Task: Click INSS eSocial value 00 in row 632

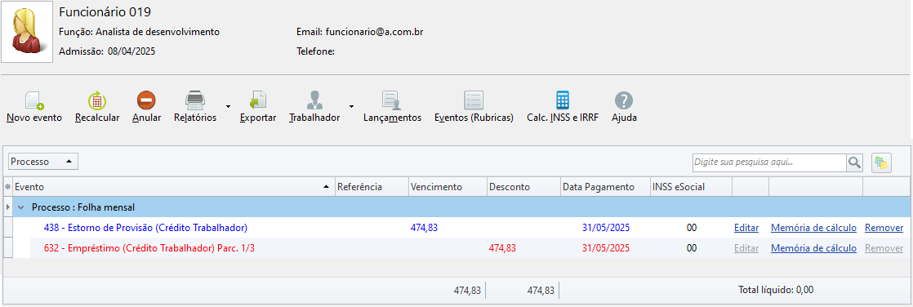Action: [691, 248]
